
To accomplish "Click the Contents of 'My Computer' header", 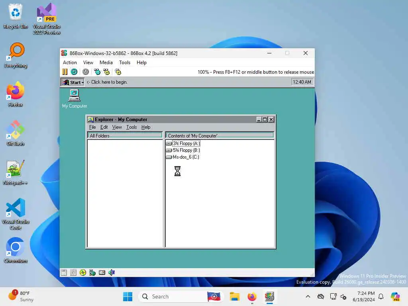I will [220, 135].
